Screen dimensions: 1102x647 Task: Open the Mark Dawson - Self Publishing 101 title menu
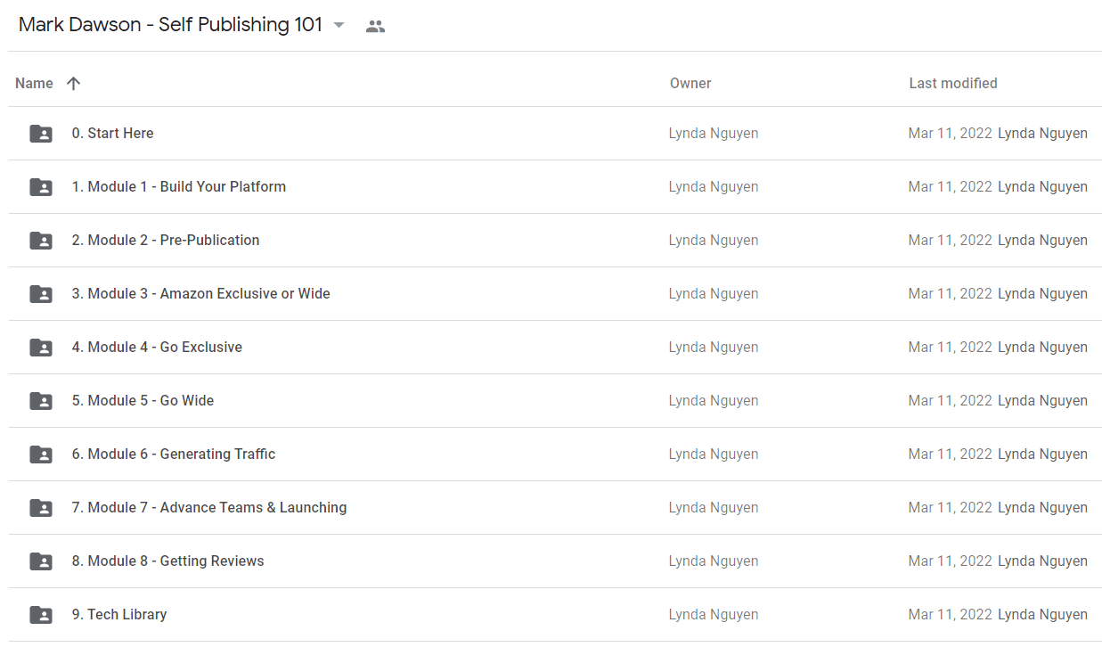[170, 25]
